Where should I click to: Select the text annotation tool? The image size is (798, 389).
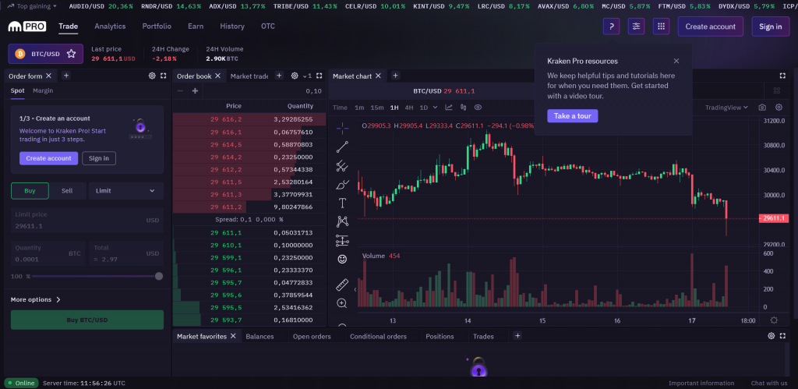(343, 203)
